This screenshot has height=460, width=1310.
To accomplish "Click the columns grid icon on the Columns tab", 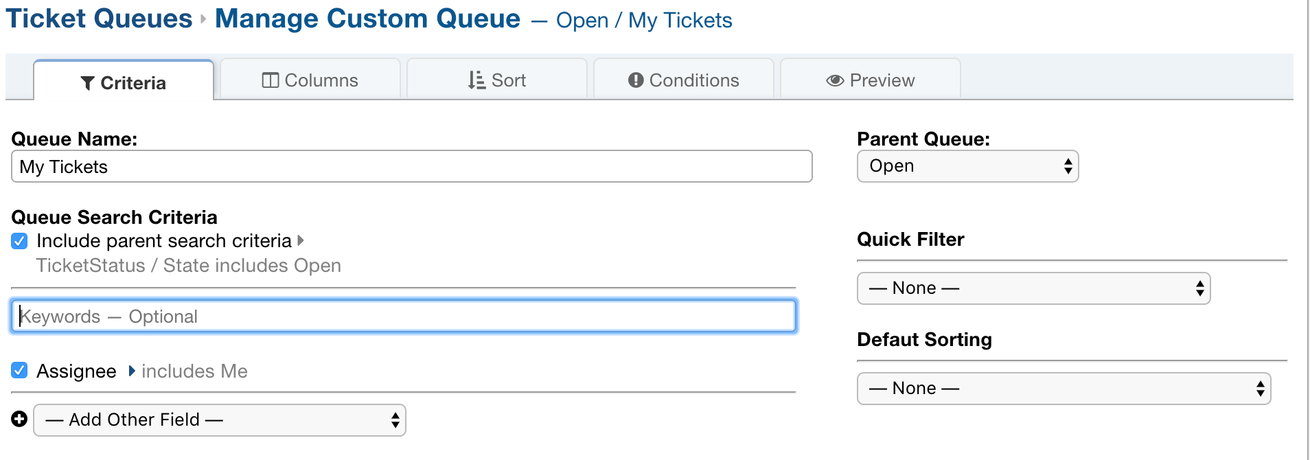I will click(x=271, y=80).
